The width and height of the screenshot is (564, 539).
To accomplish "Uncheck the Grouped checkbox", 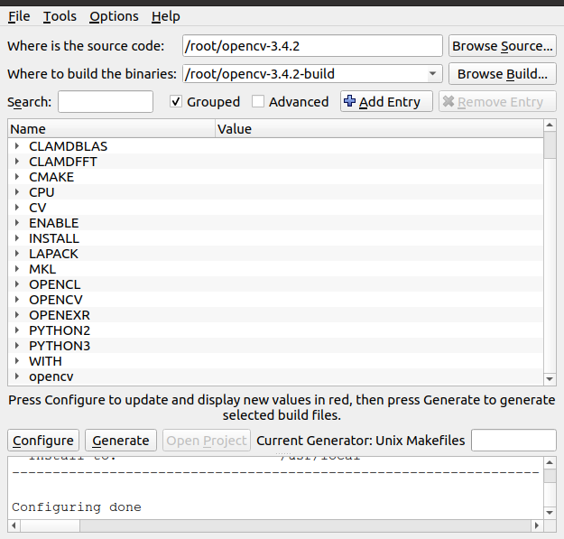I will [x=176, y=102].
